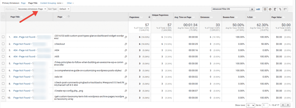Open the /ads.txt page in new window icon
This screenshot has height=108, width=296.
125,77
